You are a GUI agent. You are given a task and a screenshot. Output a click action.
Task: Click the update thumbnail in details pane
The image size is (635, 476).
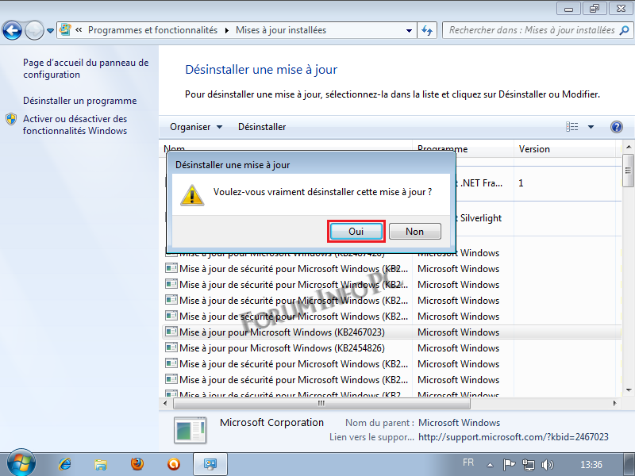tap(190, 430)
